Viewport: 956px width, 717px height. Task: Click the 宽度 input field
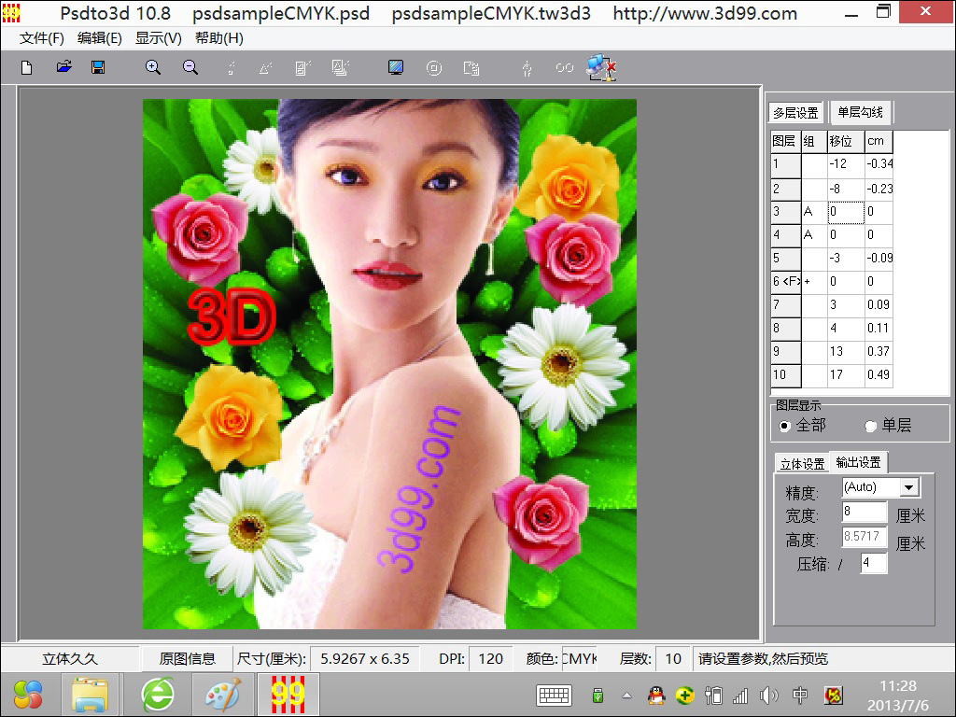864,512
